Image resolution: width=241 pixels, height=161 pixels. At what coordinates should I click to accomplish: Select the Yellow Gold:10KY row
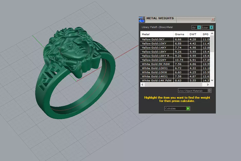coord(175,43)
